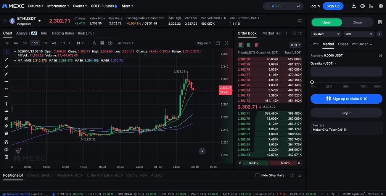386x196 pixels.
Task: Open the settings gear in header
Action: (381, 6)
